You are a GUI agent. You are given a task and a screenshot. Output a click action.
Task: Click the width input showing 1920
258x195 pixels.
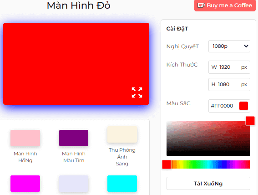[x=229, y=67]
